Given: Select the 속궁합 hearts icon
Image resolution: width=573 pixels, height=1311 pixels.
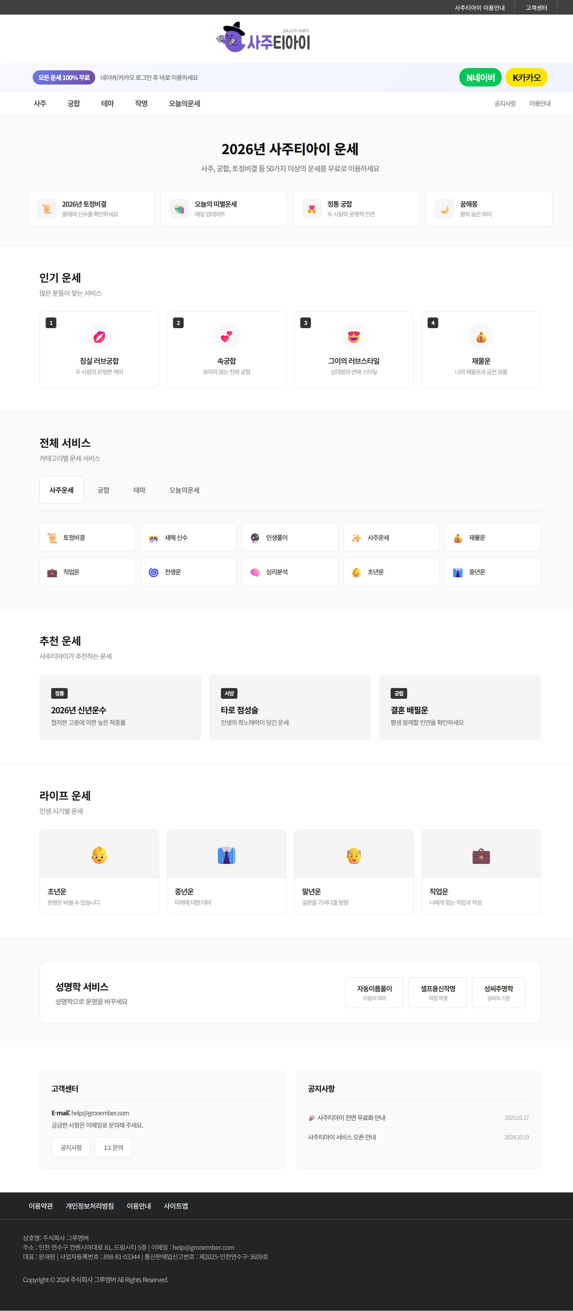Looking at the screenshot, I should pyautogui.click(x=226, y=336).
